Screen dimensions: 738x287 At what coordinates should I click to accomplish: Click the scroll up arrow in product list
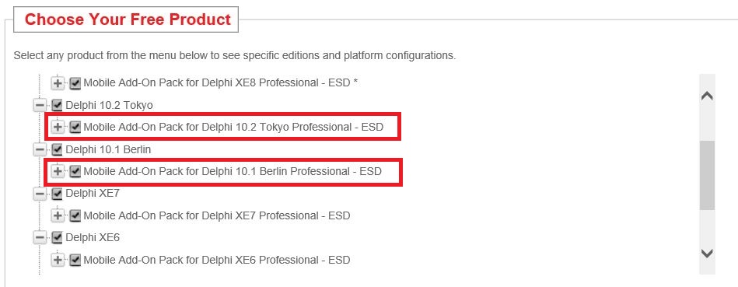point(707,96)
